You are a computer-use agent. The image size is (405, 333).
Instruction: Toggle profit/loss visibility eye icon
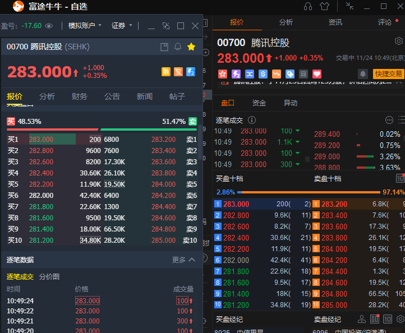tap(49, 26)
